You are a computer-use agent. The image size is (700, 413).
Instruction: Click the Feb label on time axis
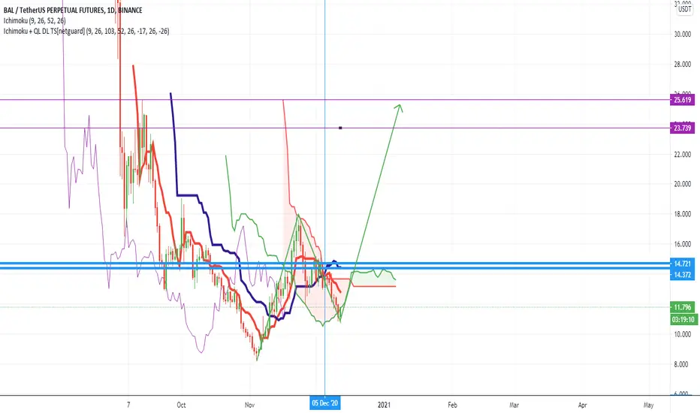tap(452, 405)
